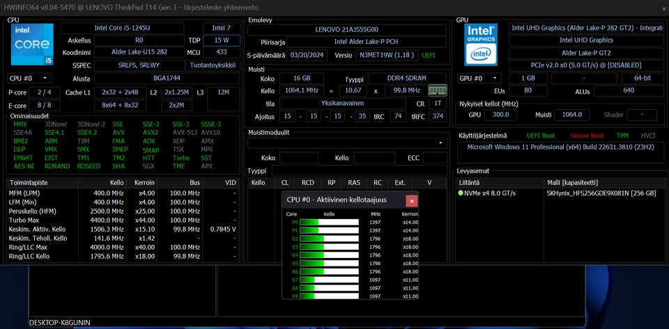Screen dimensions: 669x329
Task: Close the CPU #0 active clock popup
Action: pyautogui.click(x=411, y=200)
